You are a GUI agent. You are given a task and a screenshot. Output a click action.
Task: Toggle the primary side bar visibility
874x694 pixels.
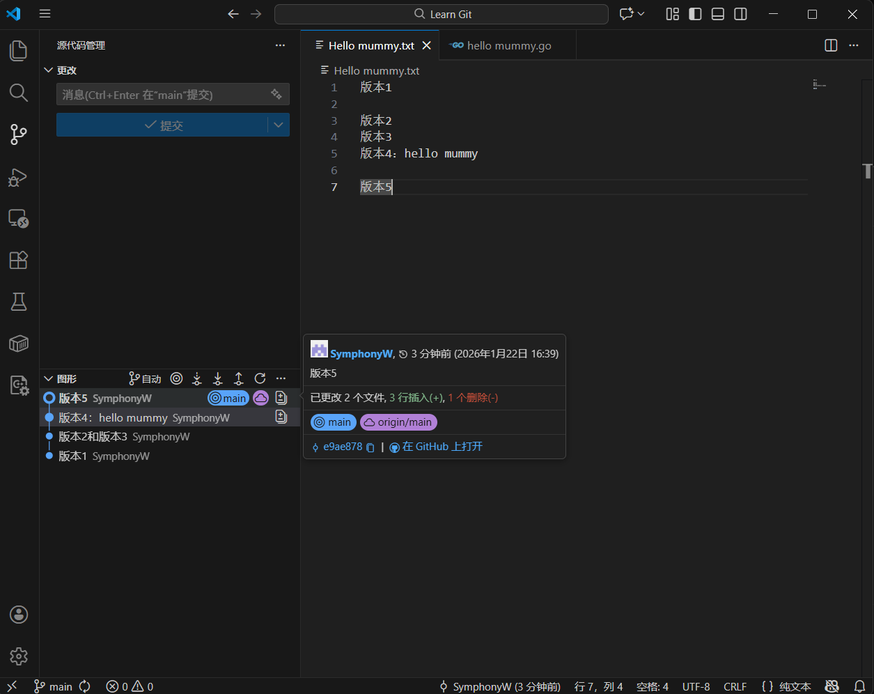point(695,14)
